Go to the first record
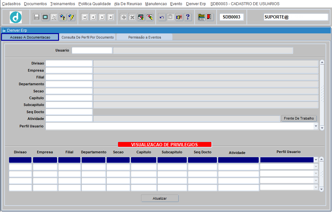 click(85, 17)
